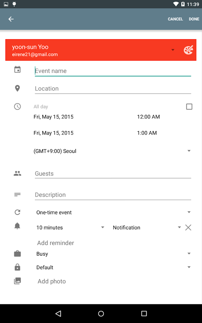Tap the image notification icon in status bar
This screenshot has width=202, height=323.
coord(6,4)
